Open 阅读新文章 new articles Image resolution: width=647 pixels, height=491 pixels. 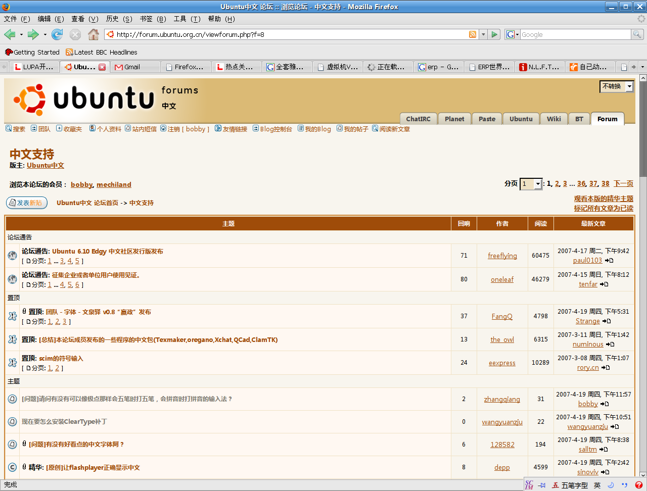(391, 129)
